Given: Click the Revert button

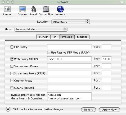Looking at the screenshot, I should (x=88, y=110).
